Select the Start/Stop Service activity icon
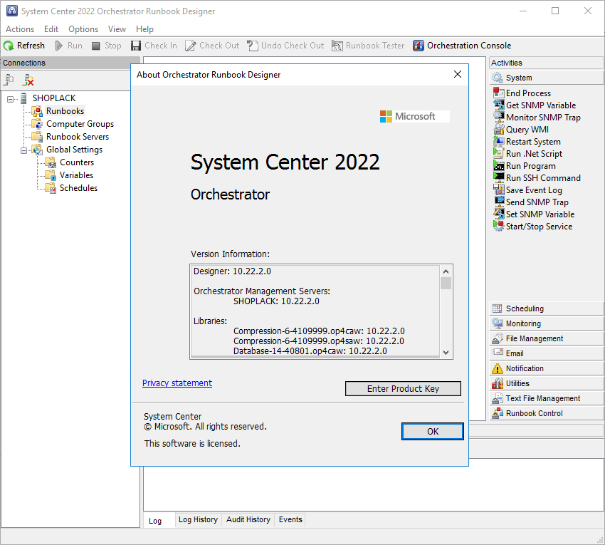 click(x=498, y=226)
